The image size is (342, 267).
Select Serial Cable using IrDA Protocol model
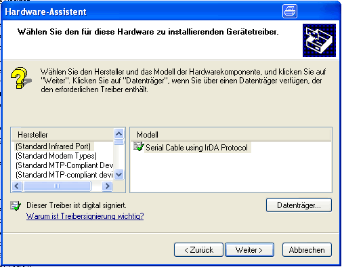point(197,148)
